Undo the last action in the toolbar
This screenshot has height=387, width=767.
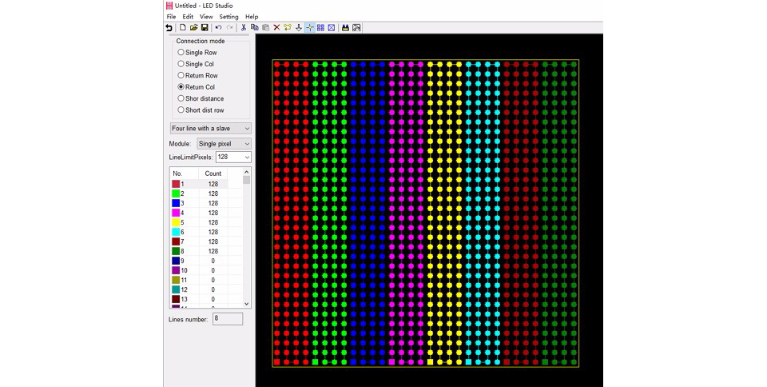(219, 28)
